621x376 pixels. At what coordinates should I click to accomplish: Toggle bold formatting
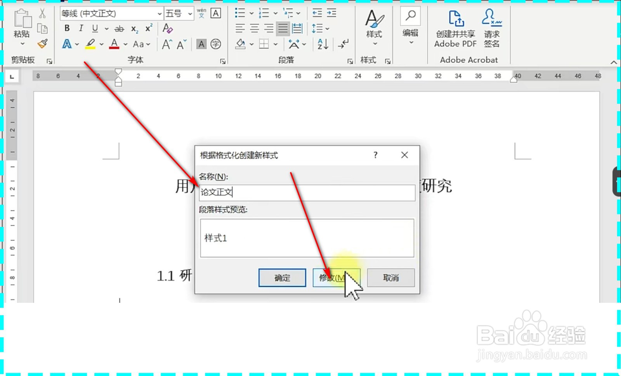pyautogui.click(x=67, y=28)
